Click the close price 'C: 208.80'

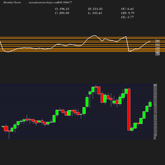coord(62,13)
